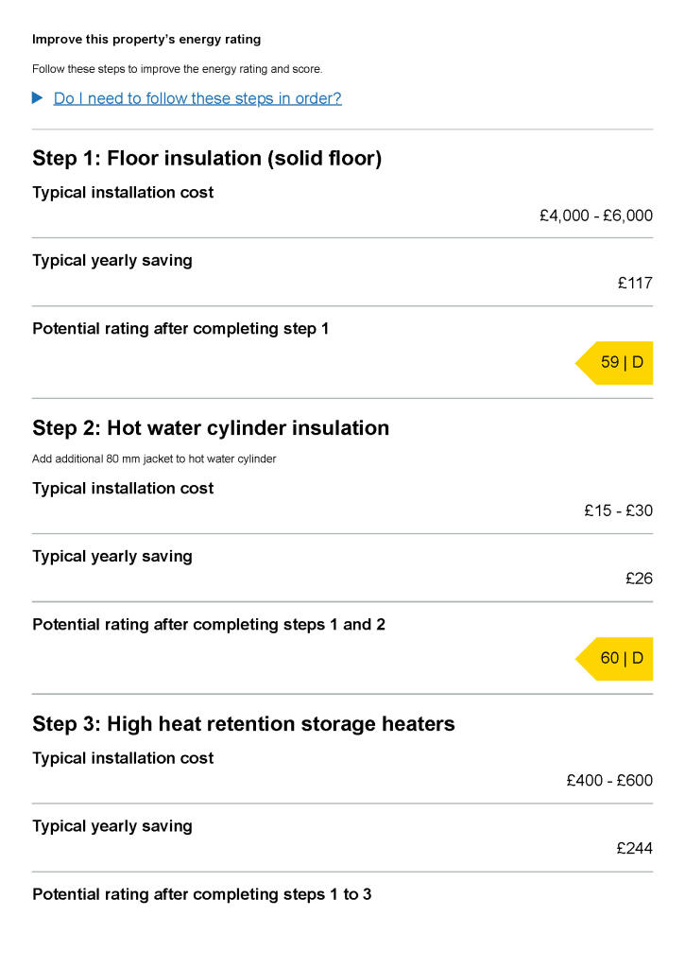Expand the blue disclosure triangle arrow
Viewport: 685px width, 968px height.
tap(38, 98)
